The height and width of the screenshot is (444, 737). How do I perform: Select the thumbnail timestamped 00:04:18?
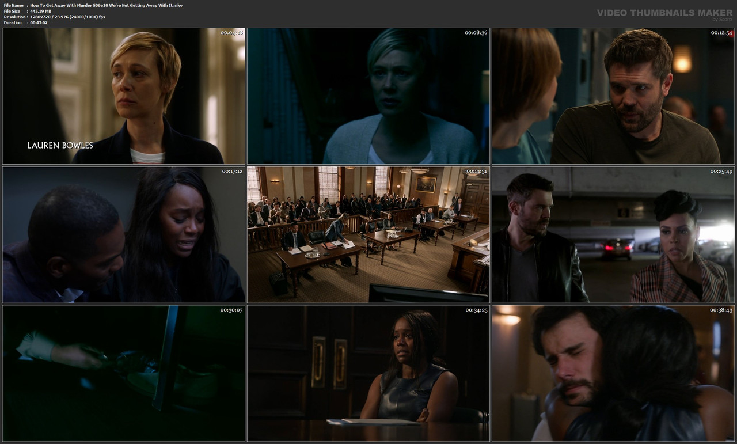click(124, 96)
